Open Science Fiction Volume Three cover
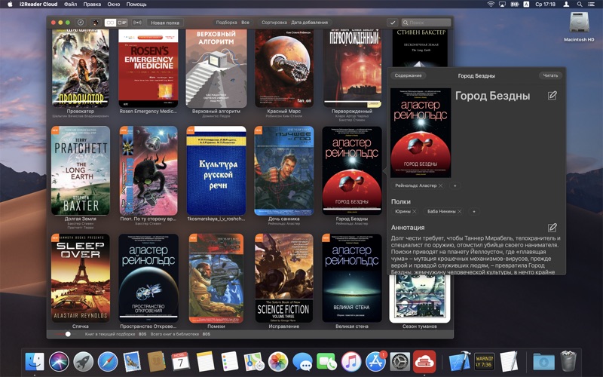 284,278
